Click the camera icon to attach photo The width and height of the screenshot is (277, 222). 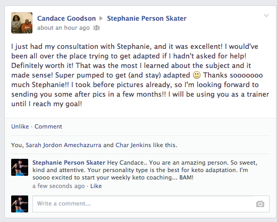pos(260,204)
